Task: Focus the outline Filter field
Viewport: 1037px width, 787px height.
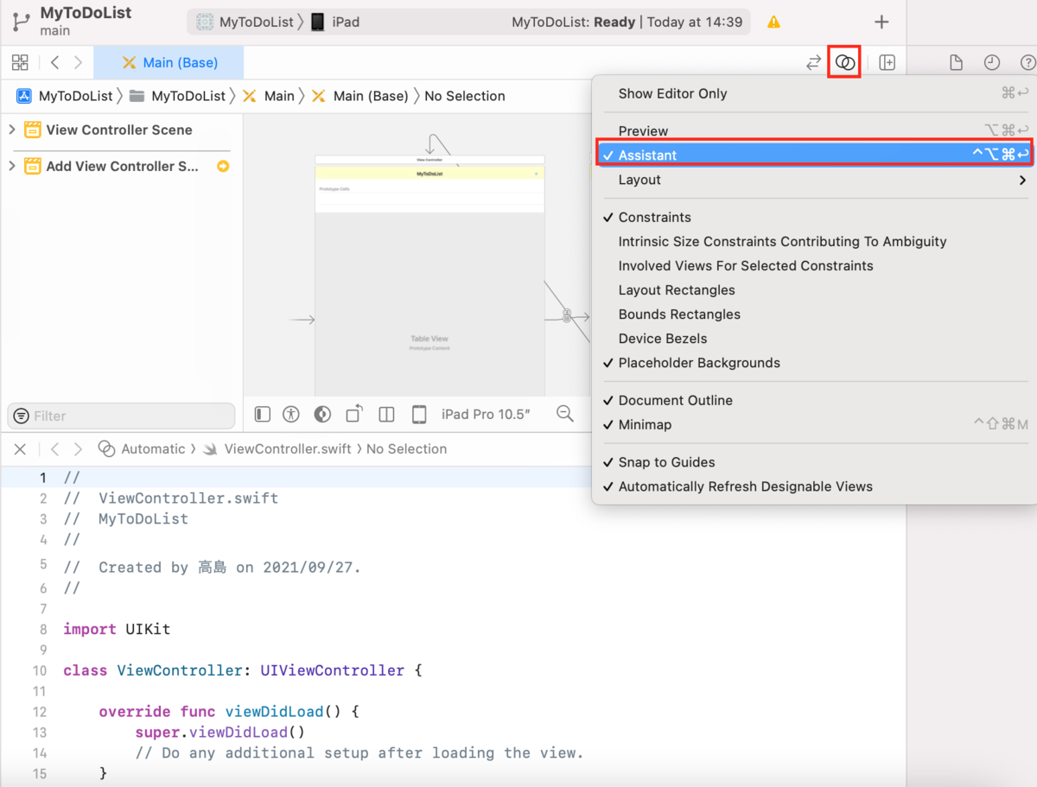Action: (x=121, y=416)
